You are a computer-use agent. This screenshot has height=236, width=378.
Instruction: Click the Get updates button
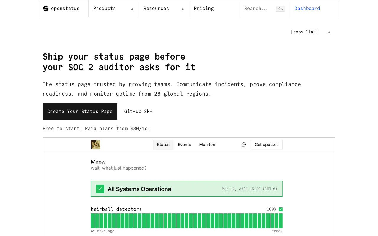click(267, 145)
